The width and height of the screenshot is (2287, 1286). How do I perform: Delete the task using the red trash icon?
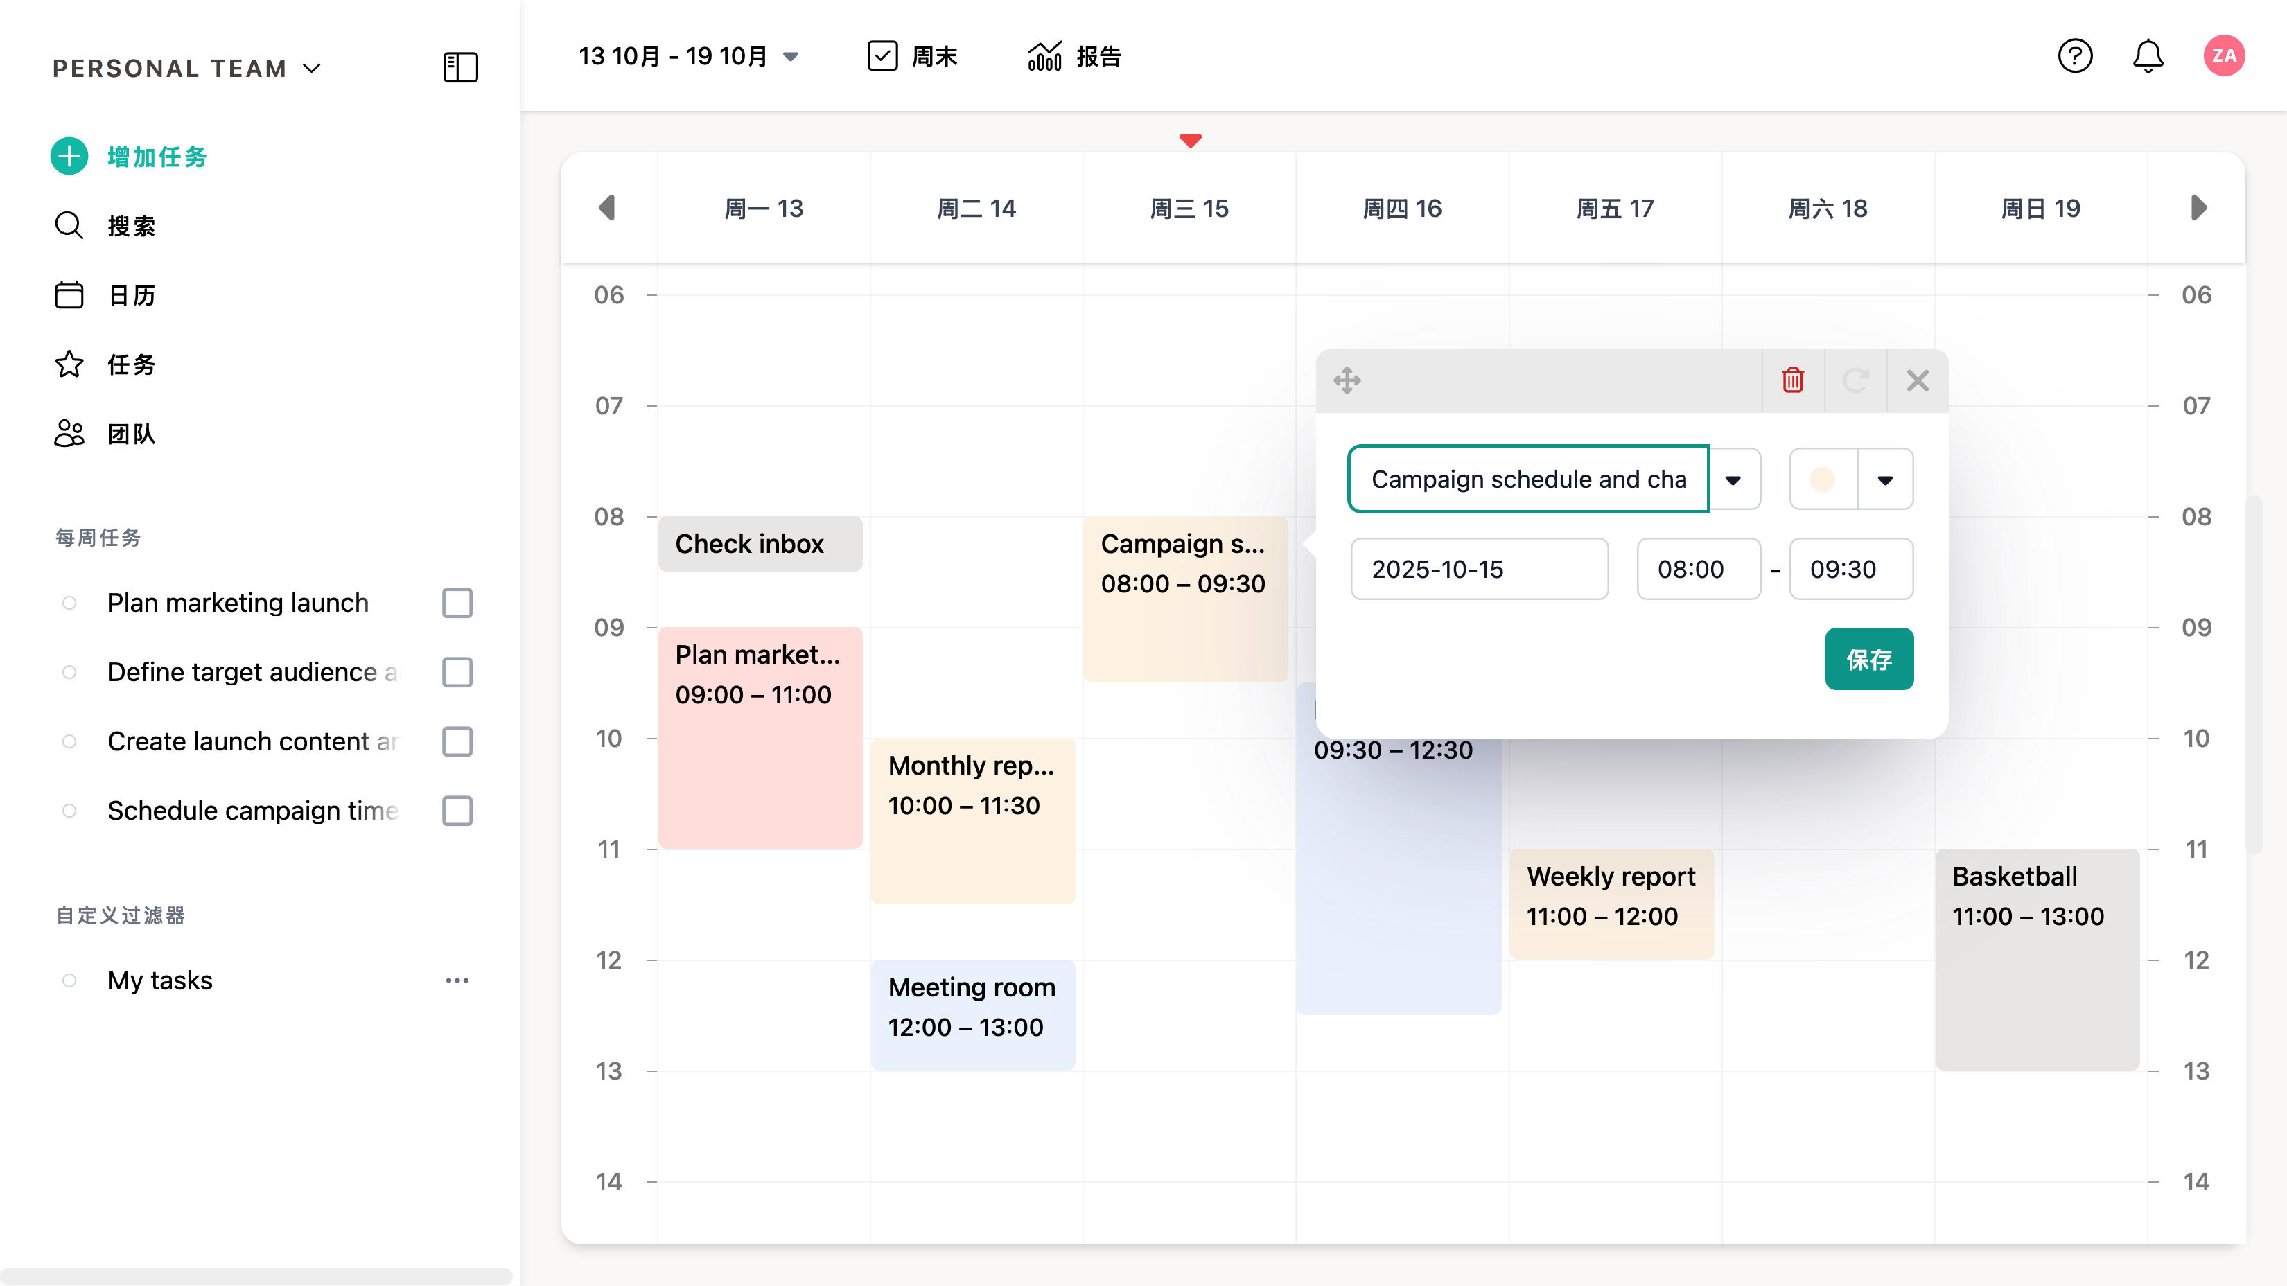[1792, 380]
